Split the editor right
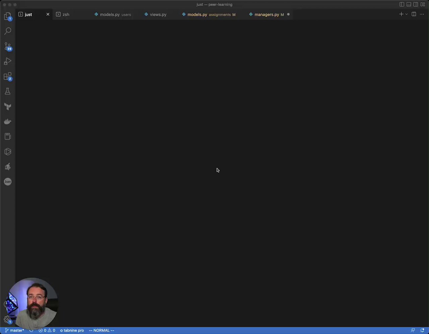 pos(414,14)
